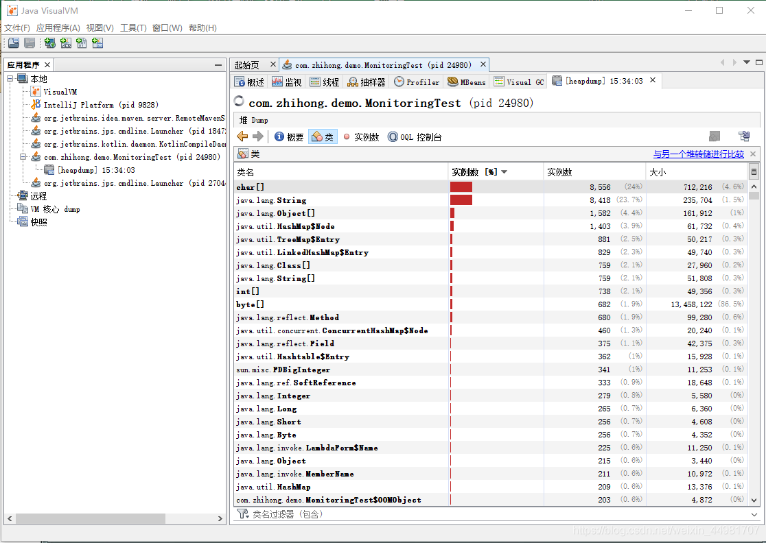Screen dimensions: 766x543
Task: Collapse the MonitoringTest (pid 24980) tree node
Action: [23, 157]
